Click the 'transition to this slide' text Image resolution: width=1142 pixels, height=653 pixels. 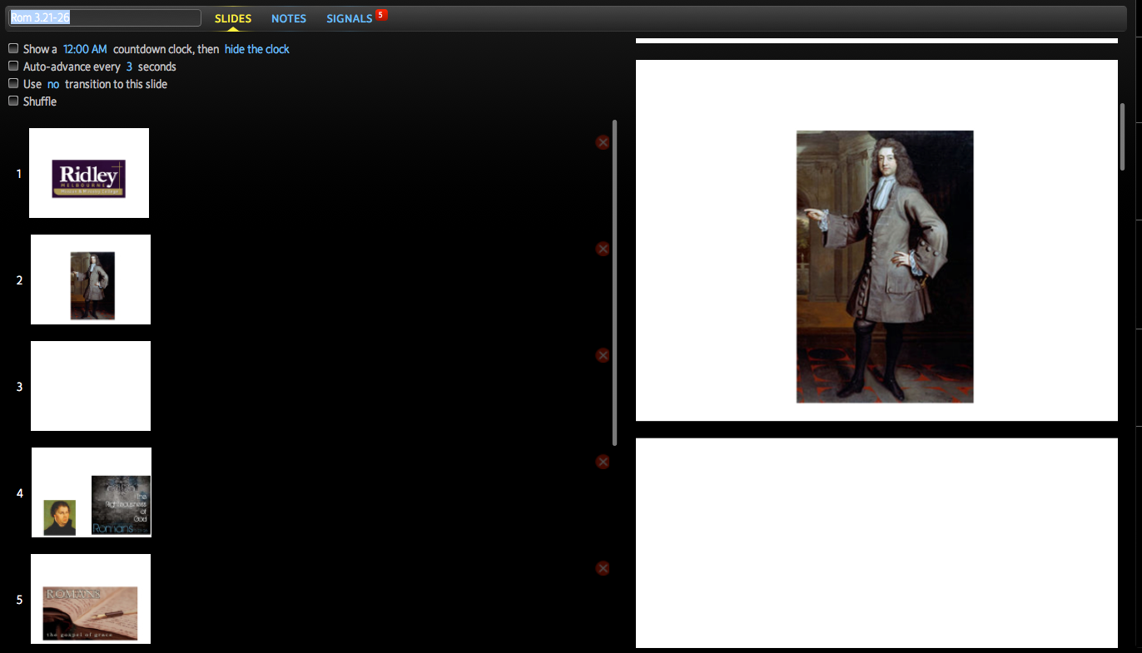[x=116, y=84]
